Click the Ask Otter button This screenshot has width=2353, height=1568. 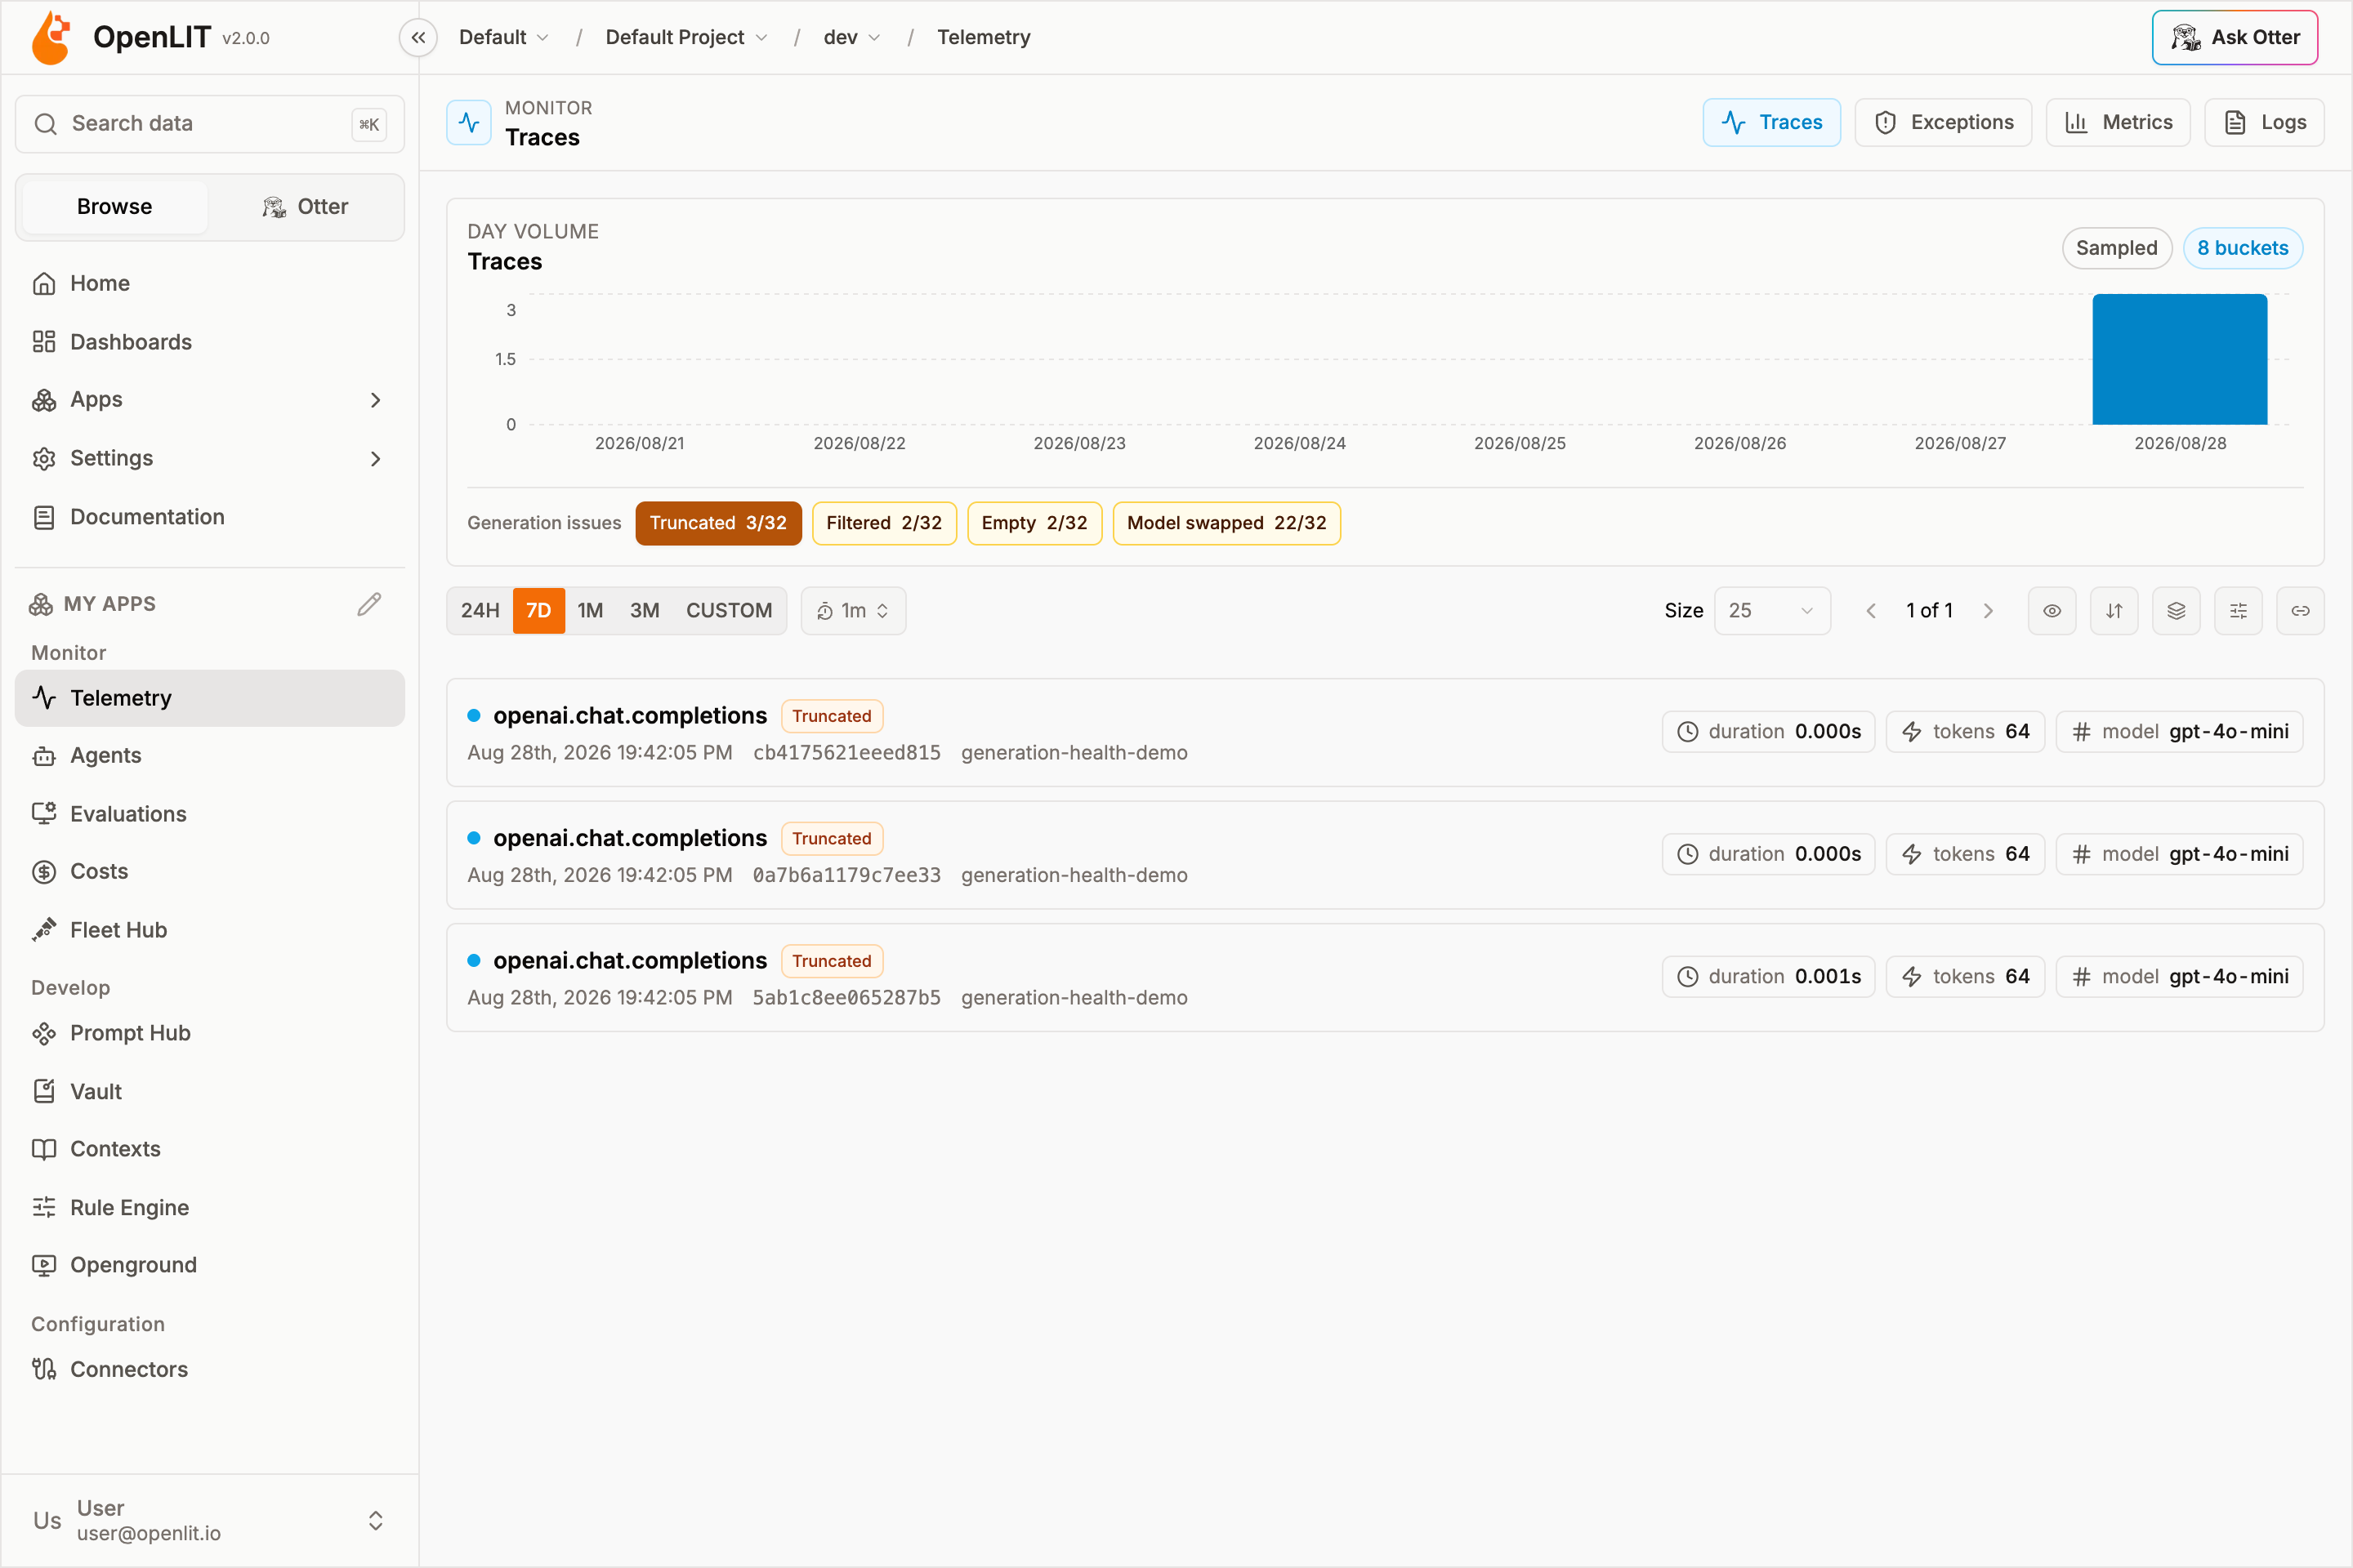tap(2235, 38)
